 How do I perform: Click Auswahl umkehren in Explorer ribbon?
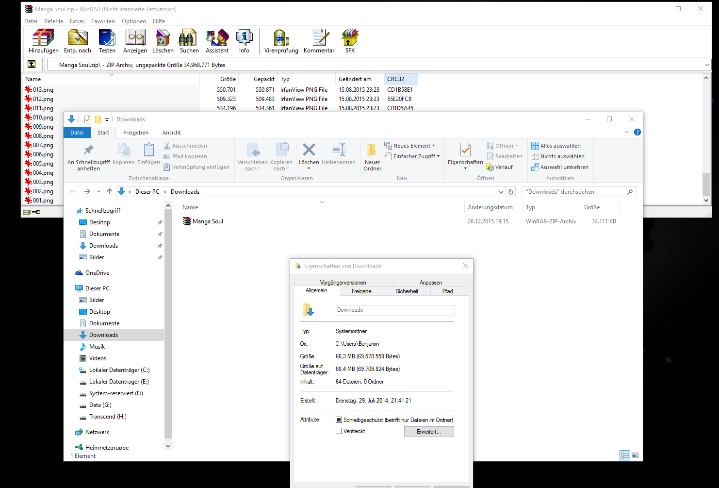click(x=560, y=167)
